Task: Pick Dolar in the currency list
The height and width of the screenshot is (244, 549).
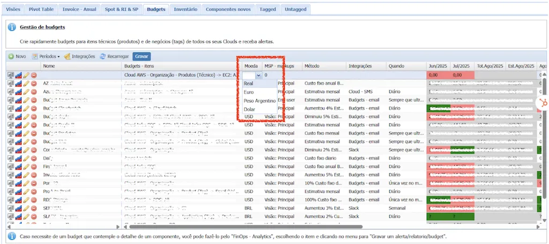Action: click(x=259, y=109)
